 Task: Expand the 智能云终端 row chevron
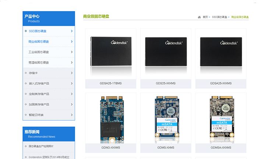click(72, 115)
